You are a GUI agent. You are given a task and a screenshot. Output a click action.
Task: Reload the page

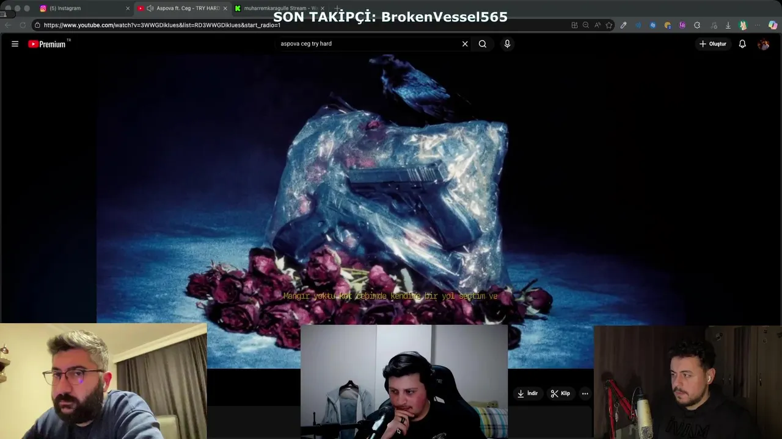tap(23, 25)
